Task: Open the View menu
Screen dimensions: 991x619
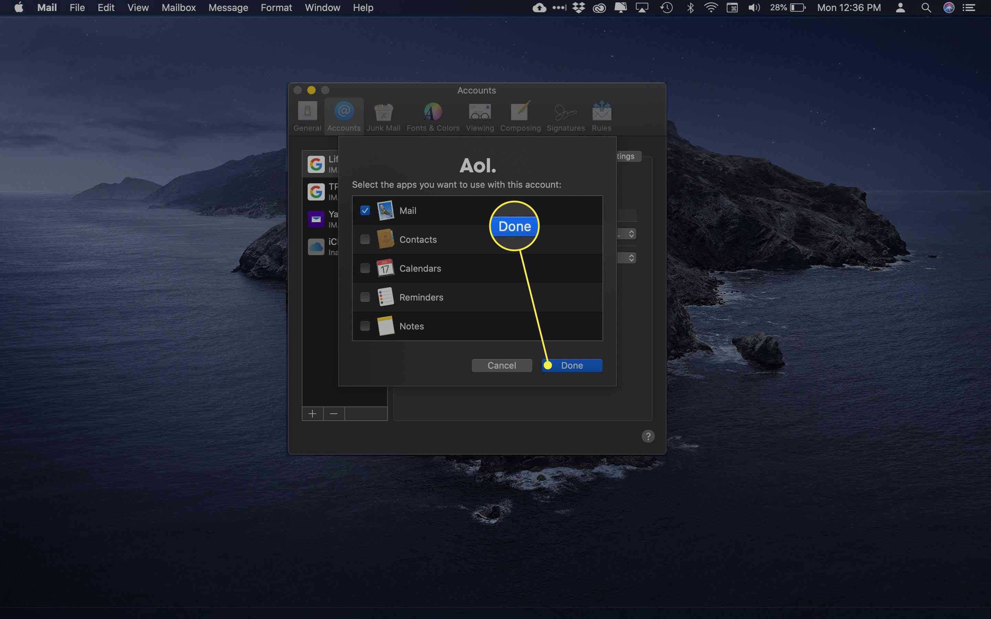Action: tap(138, 8)
